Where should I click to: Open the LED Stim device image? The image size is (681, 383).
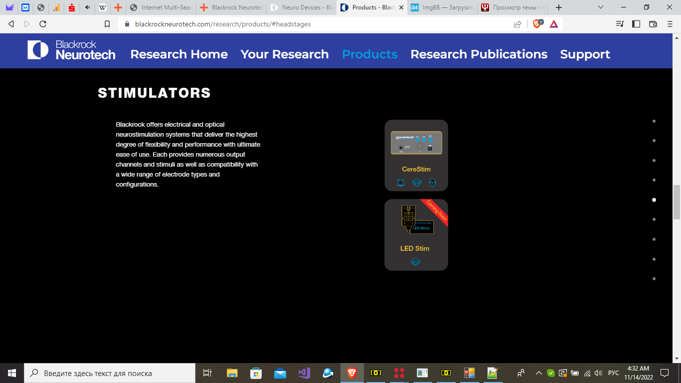coord(417,219)
